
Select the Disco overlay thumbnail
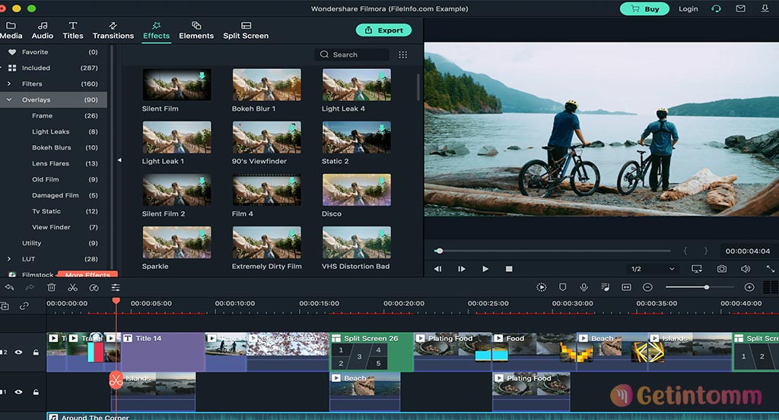click(356, 189)
